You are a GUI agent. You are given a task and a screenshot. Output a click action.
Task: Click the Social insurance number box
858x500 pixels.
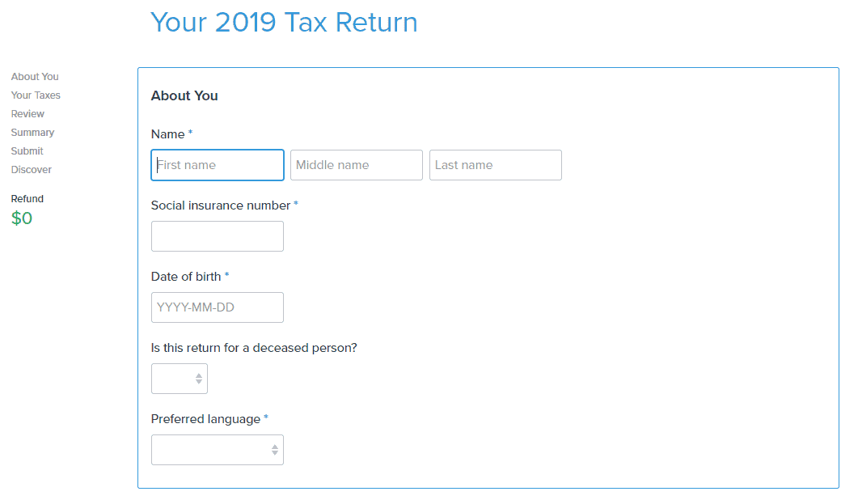click(218, 236)
